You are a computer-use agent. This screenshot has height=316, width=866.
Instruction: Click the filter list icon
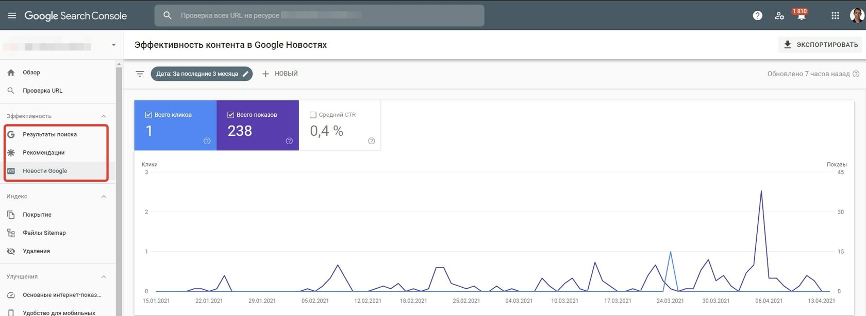pyautogui.click(x=140, y=74)
